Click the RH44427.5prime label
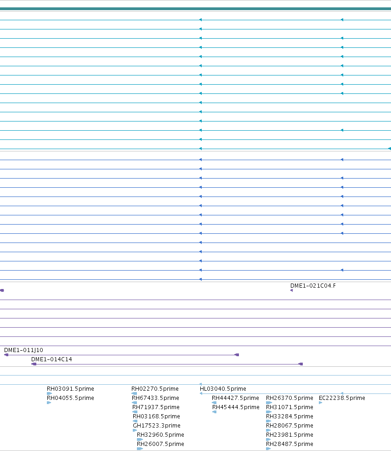This screenshot has height=451, width=391. pyautogui.click(x=235, y=398)
